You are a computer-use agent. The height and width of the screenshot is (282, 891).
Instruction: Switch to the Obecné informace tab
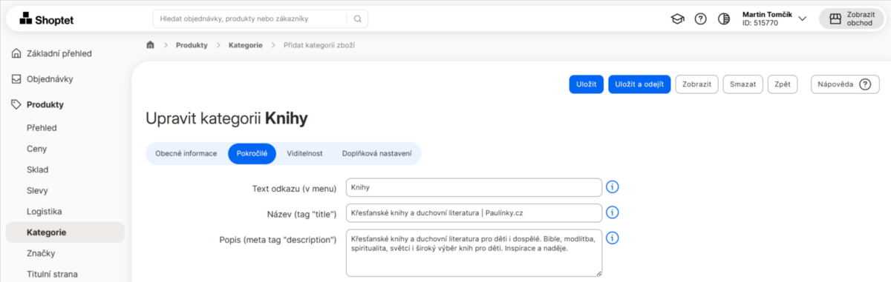186,153
